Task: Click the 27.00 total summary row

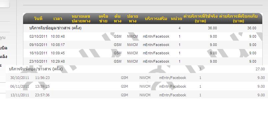Action: point(137,69)
